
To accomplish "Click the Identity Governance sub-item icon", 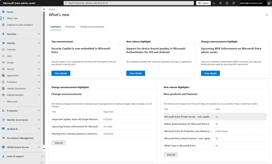I will click(3, 89).
